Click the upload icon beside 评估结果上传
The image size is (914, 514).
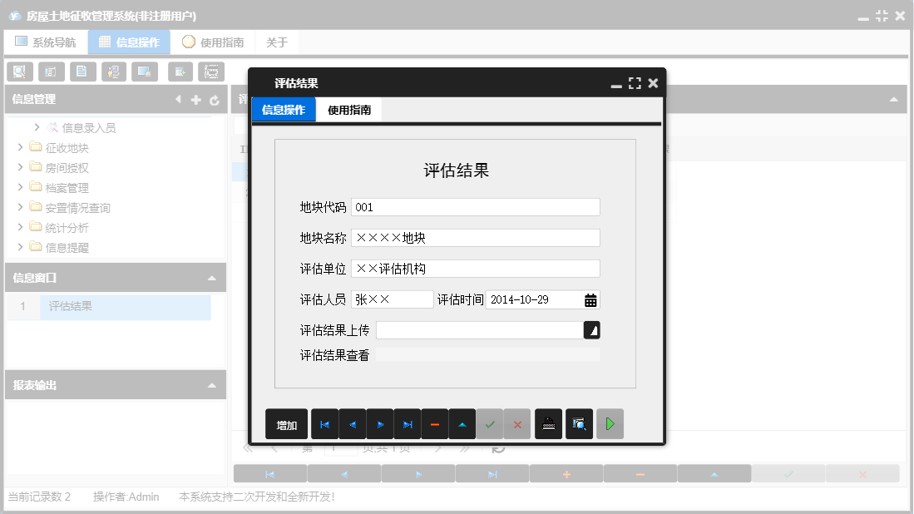point(592,329)
